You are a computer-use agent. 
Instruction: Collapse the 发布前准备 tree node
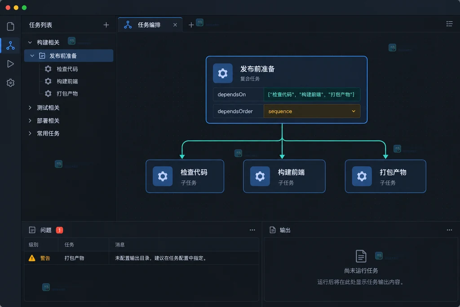32,56
